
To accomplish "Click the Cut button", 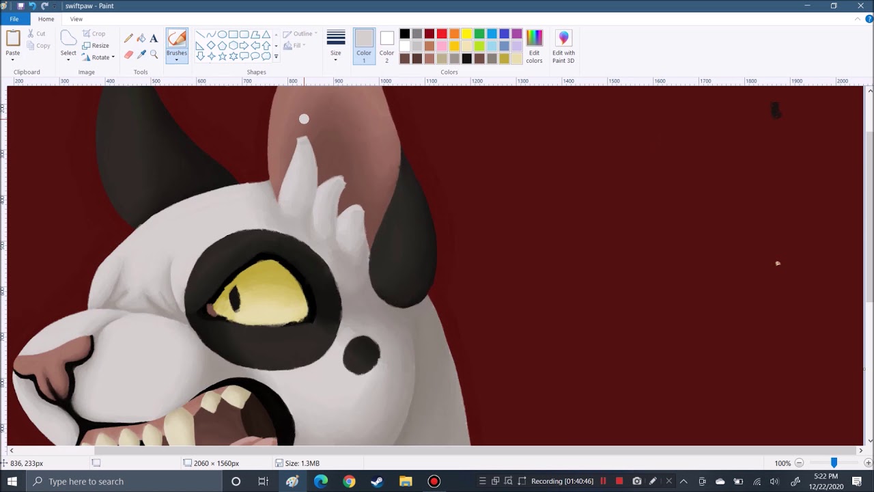I will tap(37, 33).
